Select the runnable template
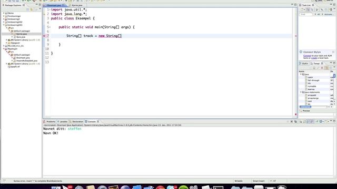This screenshot has width=337, height=189. (312, 86)
